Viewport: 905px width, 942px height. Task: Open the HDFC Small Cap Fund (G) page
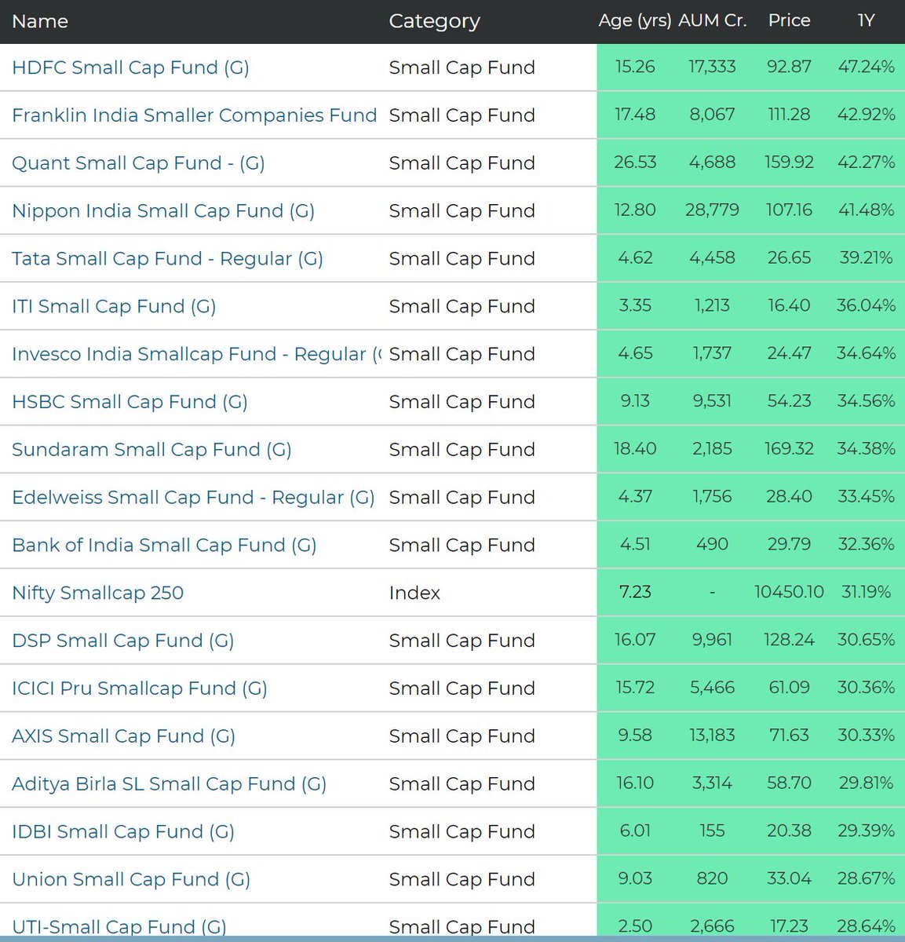pyautogui.click(x=130, y=68)
